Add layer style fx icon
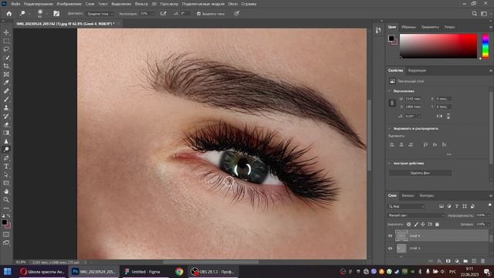This screenshot has width=494, height=278. click(440, 261)
